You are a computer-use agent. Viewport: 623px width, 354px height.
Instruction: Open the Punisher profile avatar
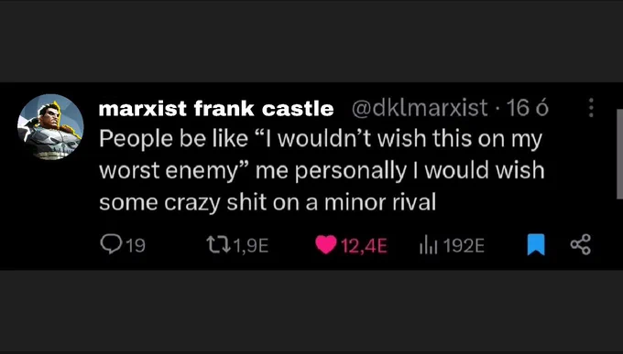point(50,127)
